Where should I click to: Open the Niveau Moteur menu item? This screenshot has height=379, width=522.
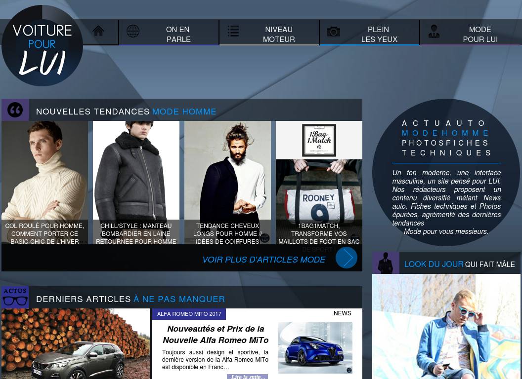(279, 34)
